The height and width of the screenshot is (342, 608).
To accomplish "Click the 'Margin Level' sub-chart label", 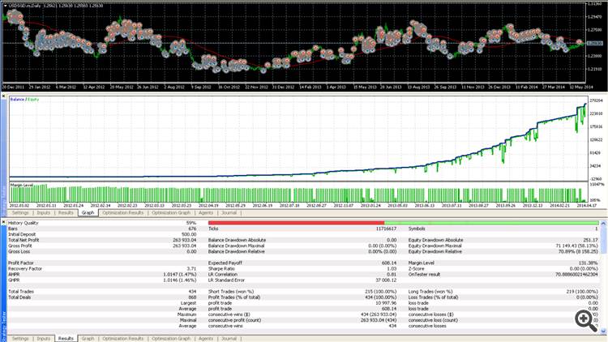I will tap(22, 186).
